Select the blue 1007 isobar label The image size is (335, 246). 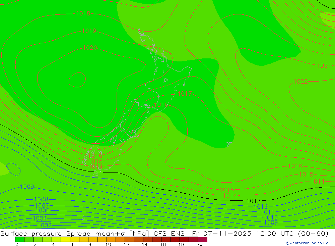coord(42,205)
